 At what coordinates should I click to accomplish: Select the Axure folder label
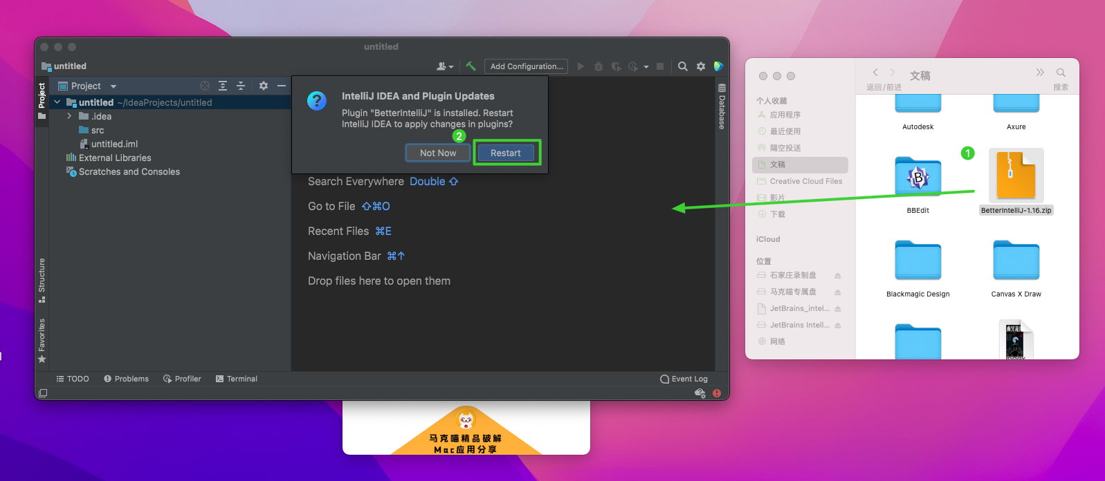pos(1016,127)
